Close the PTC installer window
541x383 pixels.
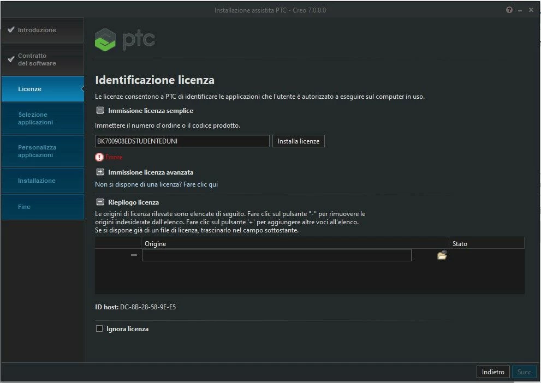tap(531, 10)
